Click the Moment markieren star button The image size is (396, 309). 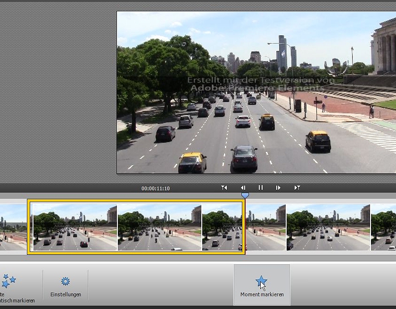click(262, 285)
